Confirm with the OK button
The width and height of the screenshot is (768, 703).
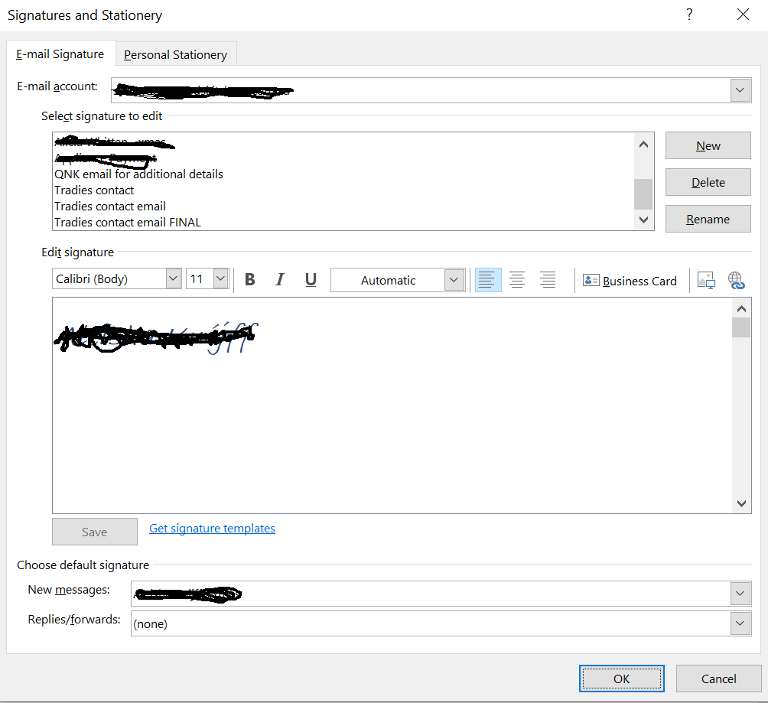(x=622, y=679)
